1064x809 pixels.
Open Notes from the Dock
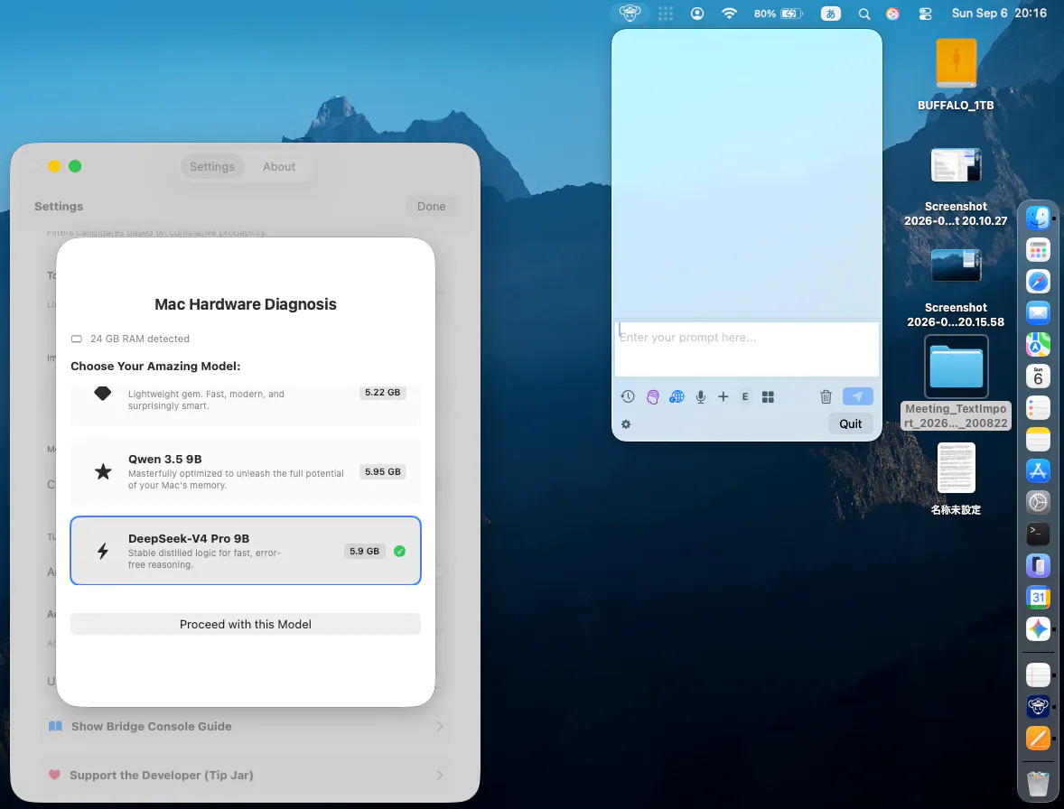[x=1038, y=440]
